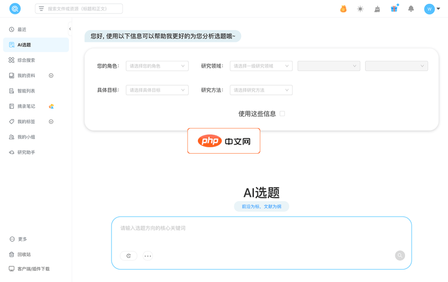The height and width of the screenshot is (282, 448).
Task: Open the gift box icon
Action: click(x=394, y=8)
